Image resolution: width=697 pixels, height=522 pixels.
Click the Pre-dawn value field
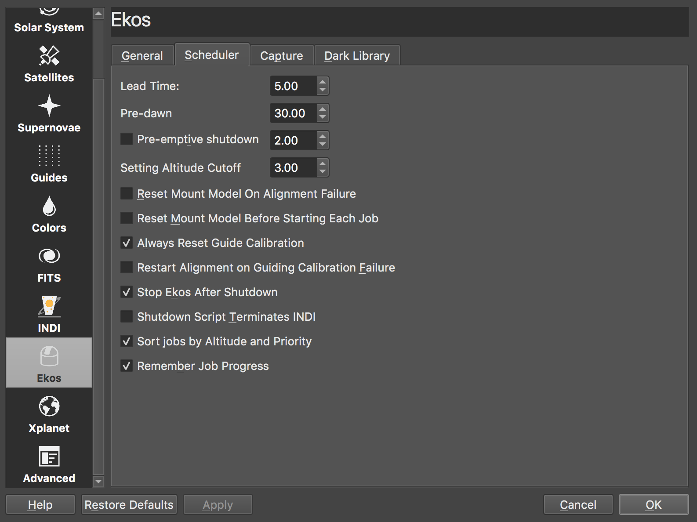coord(293,113)
